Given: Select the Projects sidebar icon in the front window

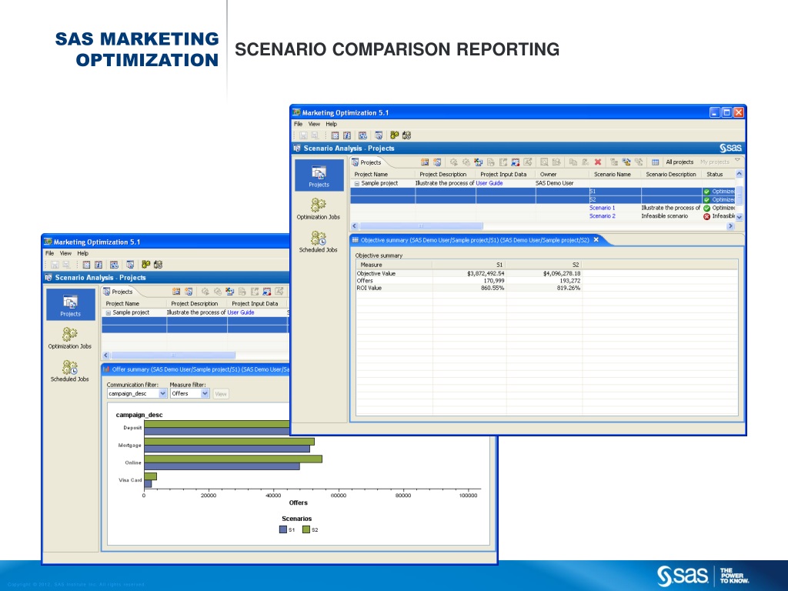Looking at the screenshot, I should [319, 175].
